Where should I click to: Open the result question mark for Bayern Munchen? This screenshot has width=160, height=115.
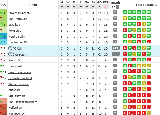[x=115, y=12]
